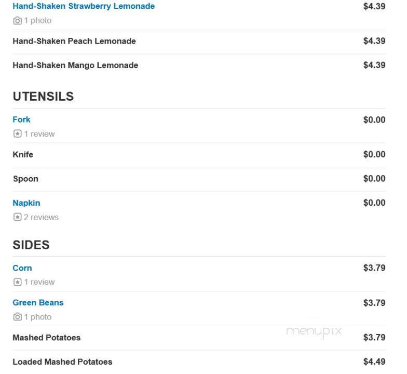Click review star icon under Napkin

click(x=18, y=217)
